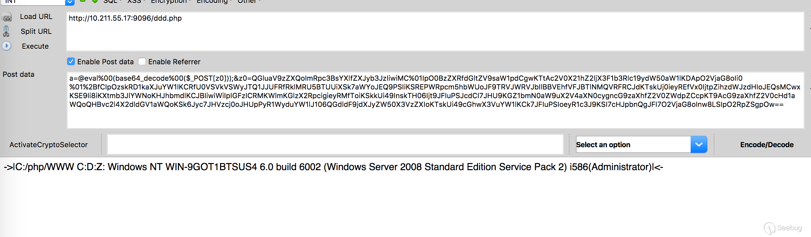The height and width of the screenshot is (237, 811).
Task: Click the Execute text label
Action: pyautogui.click(x=35, y=46)
